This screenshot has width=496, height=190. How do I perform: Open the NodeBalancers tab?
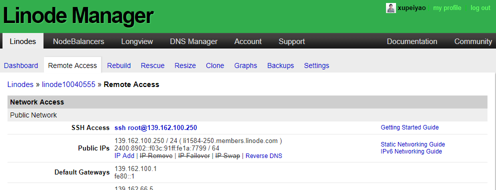point(78,41)
